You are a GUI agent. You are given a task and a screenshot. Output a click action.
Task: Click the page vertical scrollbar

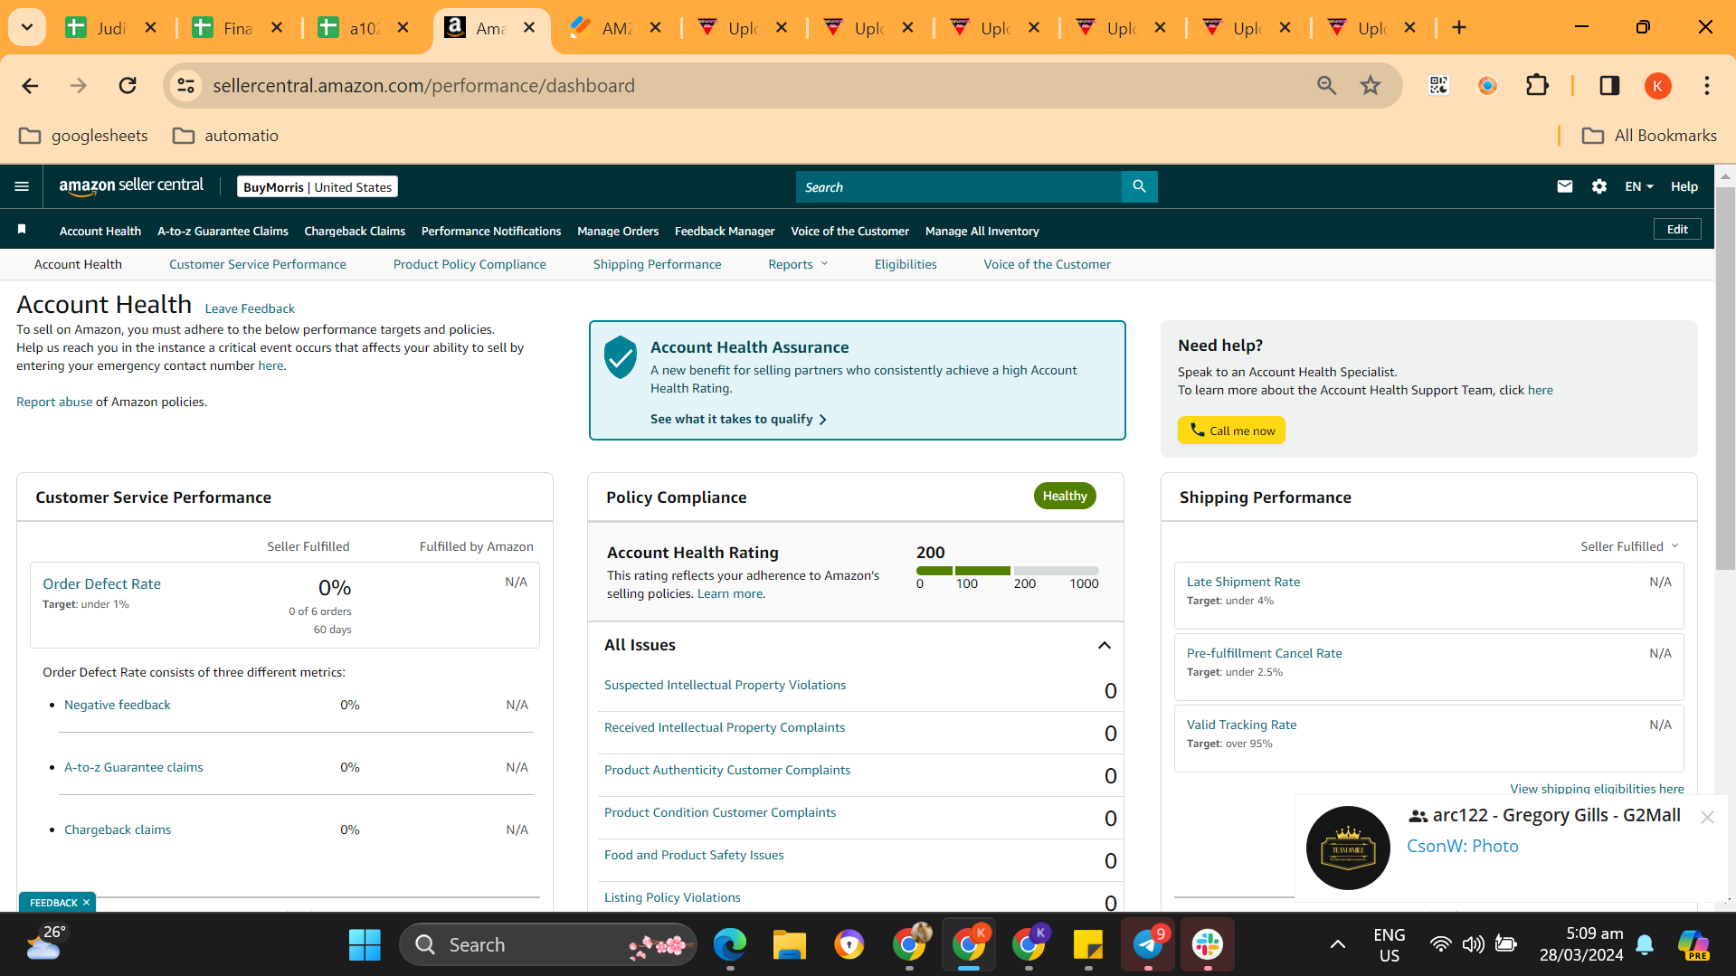(1724, 380)
